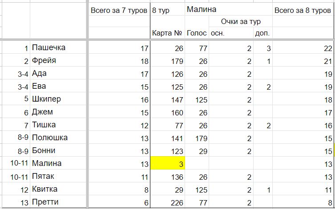Click the 'Малина' name cell in row 10-11

58,163
